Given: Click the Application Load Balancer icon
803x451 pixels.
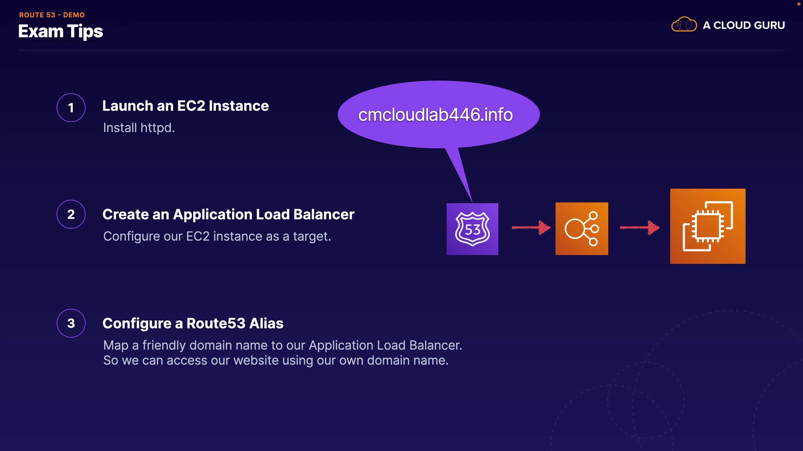Looking at the screenshot, I should click(x=581, y=229).
